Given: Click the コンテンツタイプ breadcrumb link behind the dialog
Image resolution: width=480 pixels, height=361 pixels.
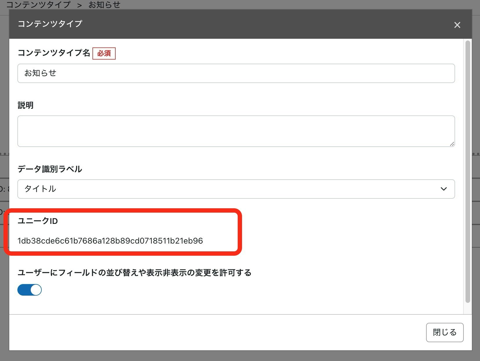Looking at the screenshot, I should tap(38, 4).
